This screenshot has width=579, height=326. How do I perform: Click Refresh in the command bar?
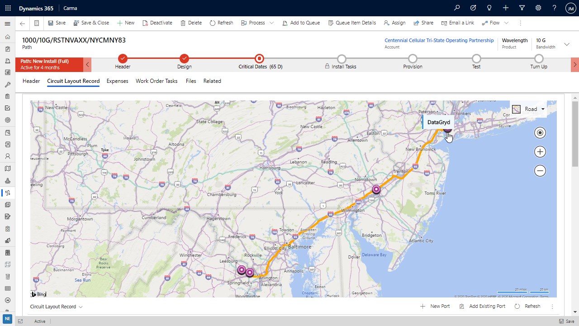221,23
